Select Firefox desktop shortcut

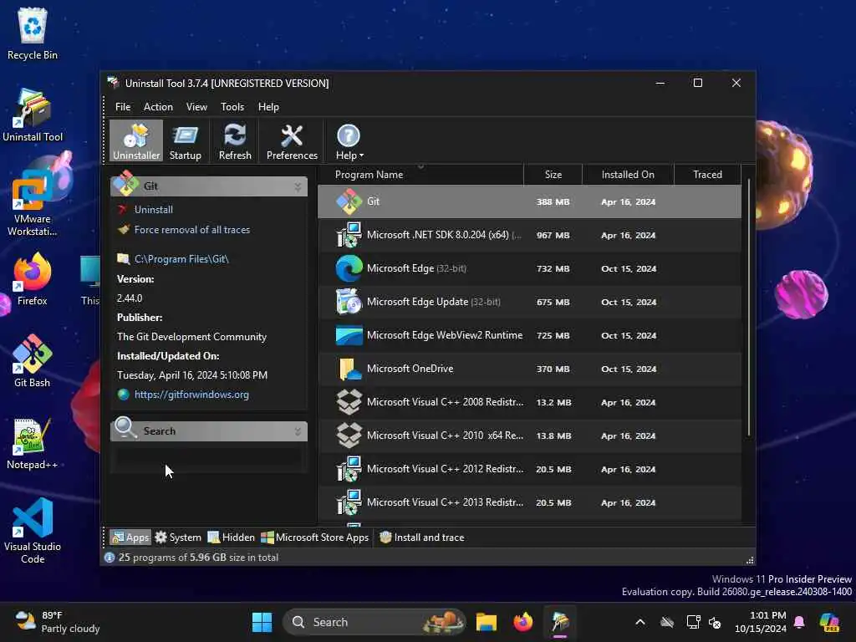33,279
